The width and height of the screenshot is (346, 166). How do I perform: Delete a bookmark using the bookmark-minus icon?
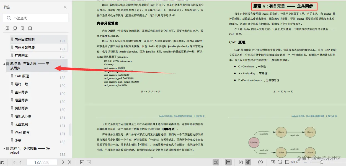pyautogui.click(x=30, y=28)
